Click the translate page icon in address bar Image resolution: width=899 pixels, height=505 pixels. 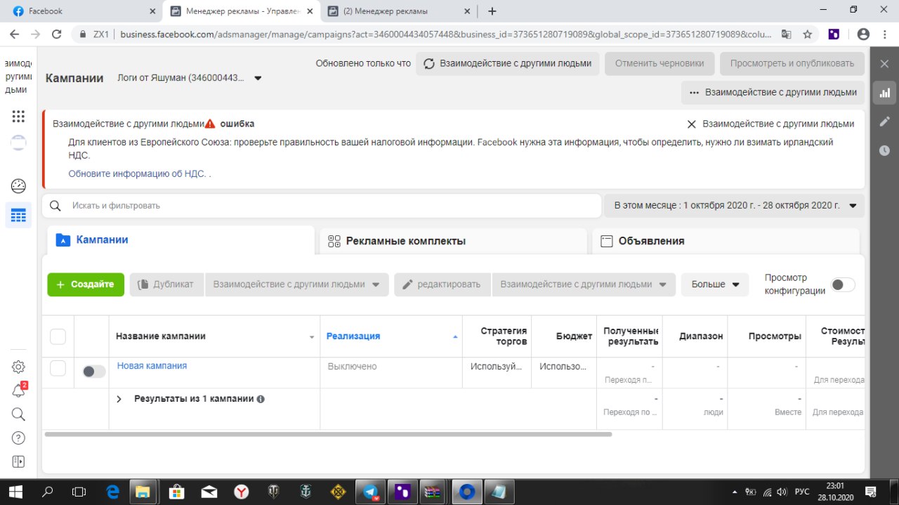(787, 34)
